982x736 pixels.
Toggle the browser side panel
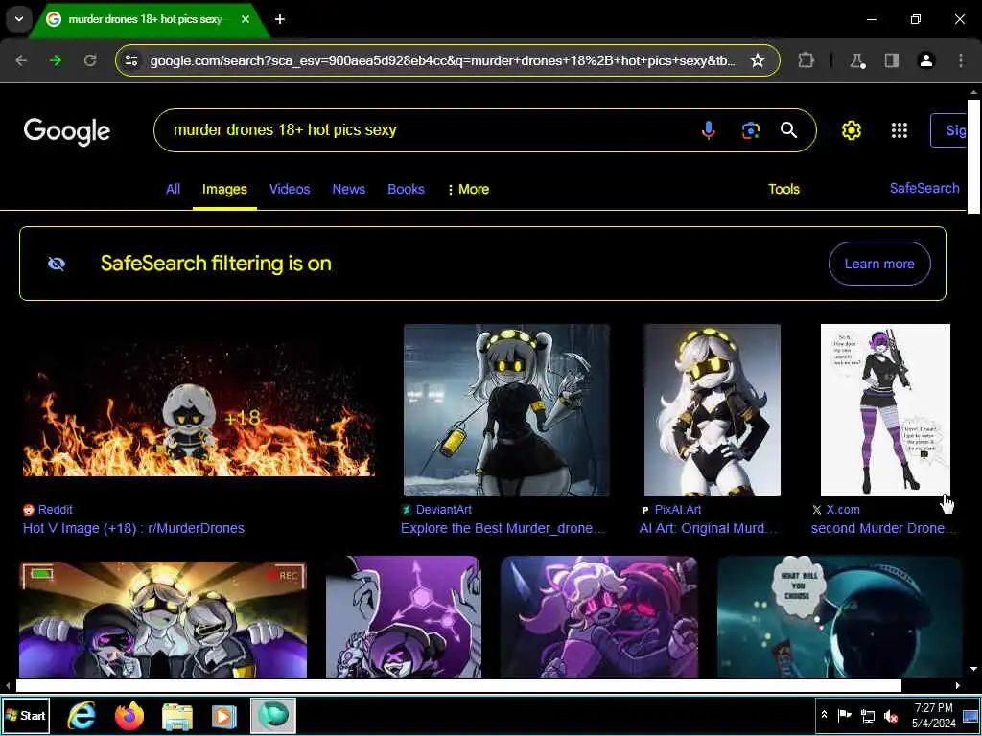[891, 60]
